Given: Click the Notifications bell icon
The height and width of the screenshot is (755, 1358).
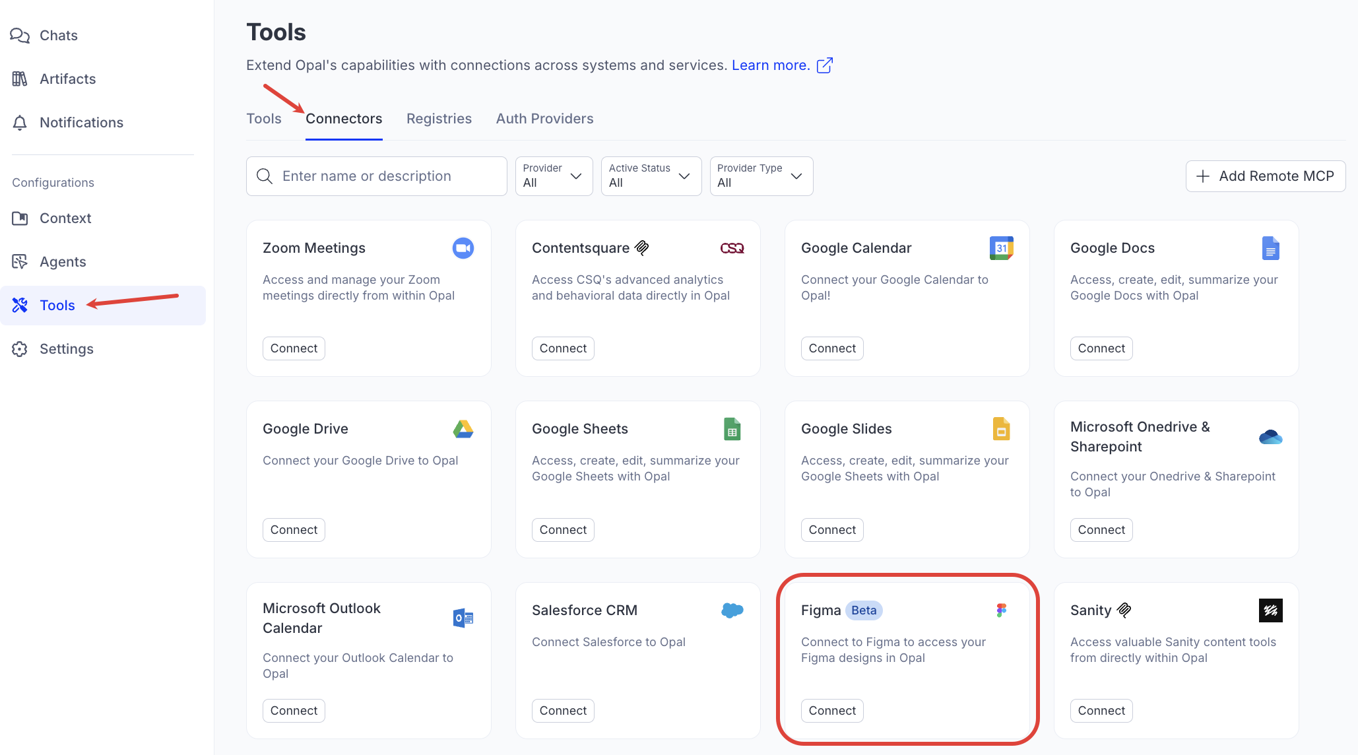Looking at the screenshot, I should (20, 123).
